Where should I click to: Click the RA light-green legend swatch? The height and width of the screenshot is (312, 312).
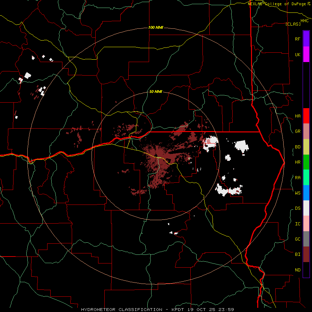pos(306,177)
